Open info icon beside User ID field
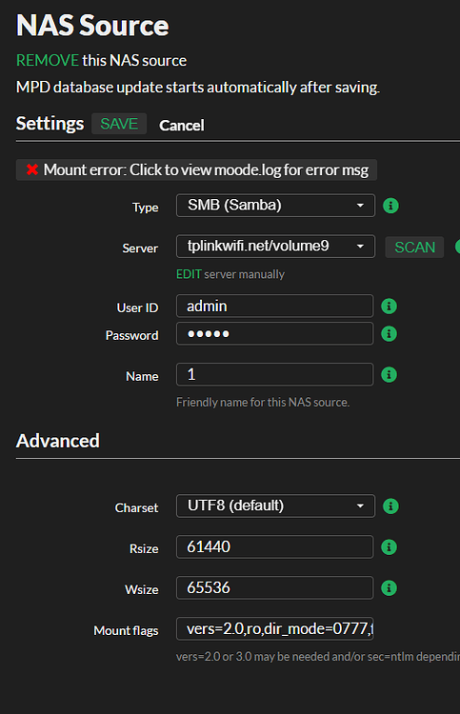460x714 pixels. (x=389, y=306)
